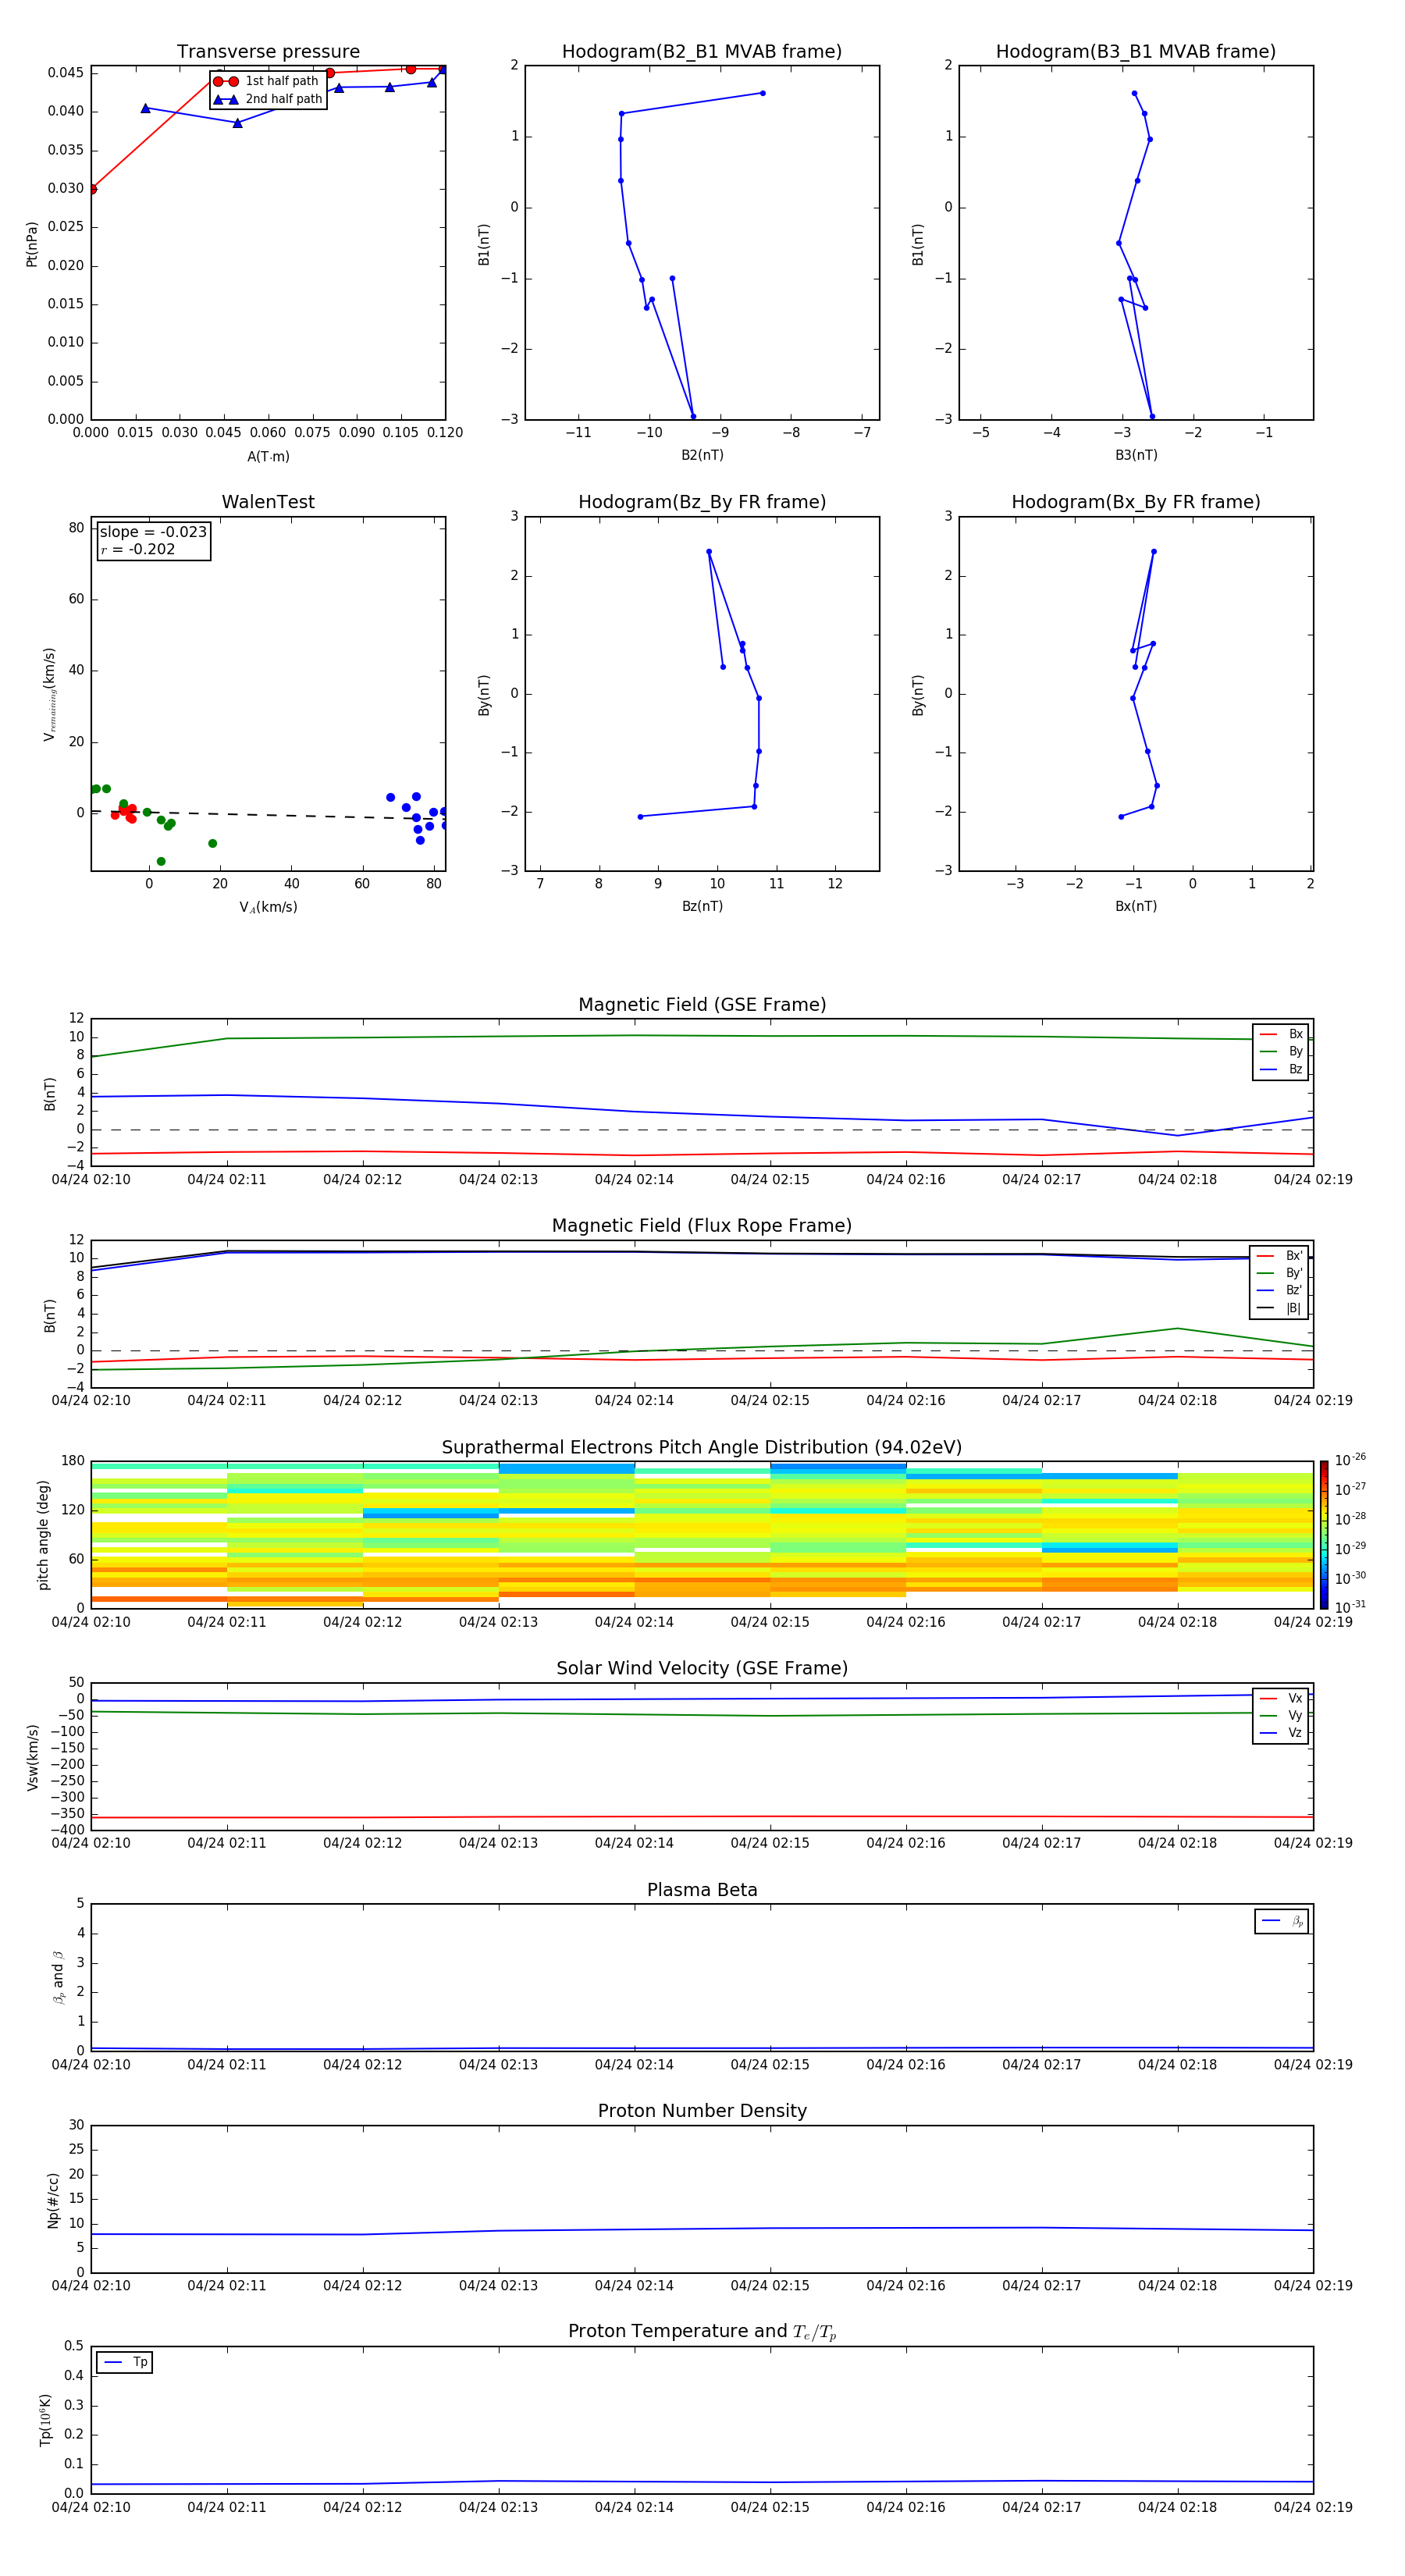Viewport: 1405px width, 2576px height.
Task: Click the 'B3(nT)' x-axis label
Action: [1136, 455]
